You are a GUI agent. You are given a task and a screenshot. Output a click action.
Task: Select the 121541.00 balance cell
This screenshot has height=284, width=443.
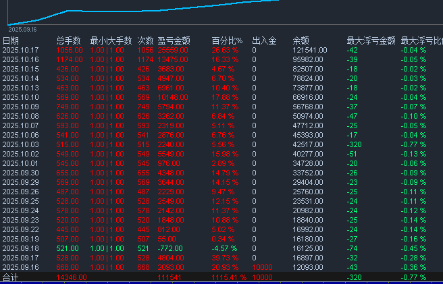point(310,50)
